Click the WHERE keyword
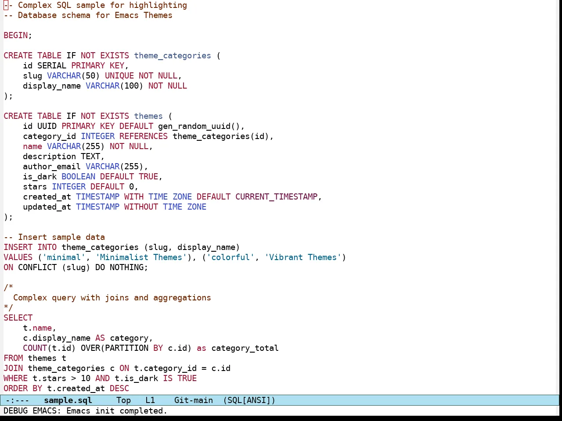This screenshot has height=421, width=562. click(x=16, y=378)
